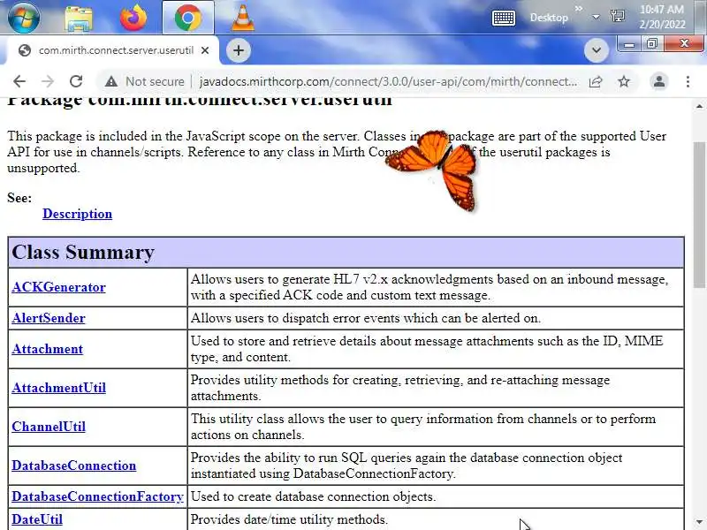Minimize the Chrome window
The height and width of the screenshot is (530, 707).
point(630,44)
